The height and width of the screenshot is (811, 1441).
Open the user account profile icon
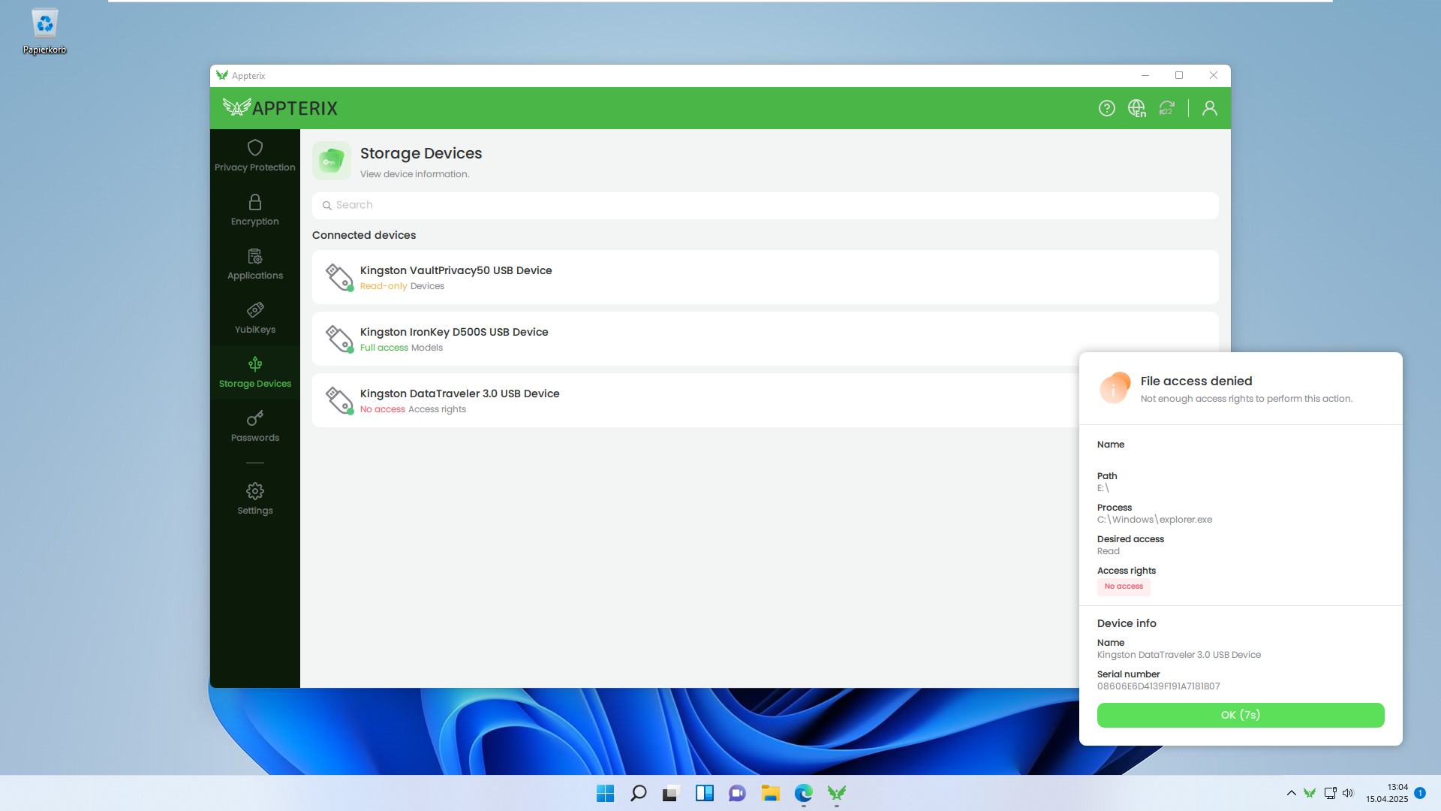(x=1209, y=108)
